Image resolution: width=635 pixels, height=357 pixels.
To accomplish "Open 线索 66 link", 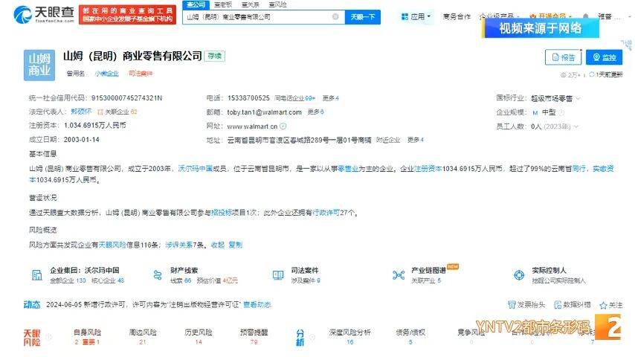I will (181, 280).
